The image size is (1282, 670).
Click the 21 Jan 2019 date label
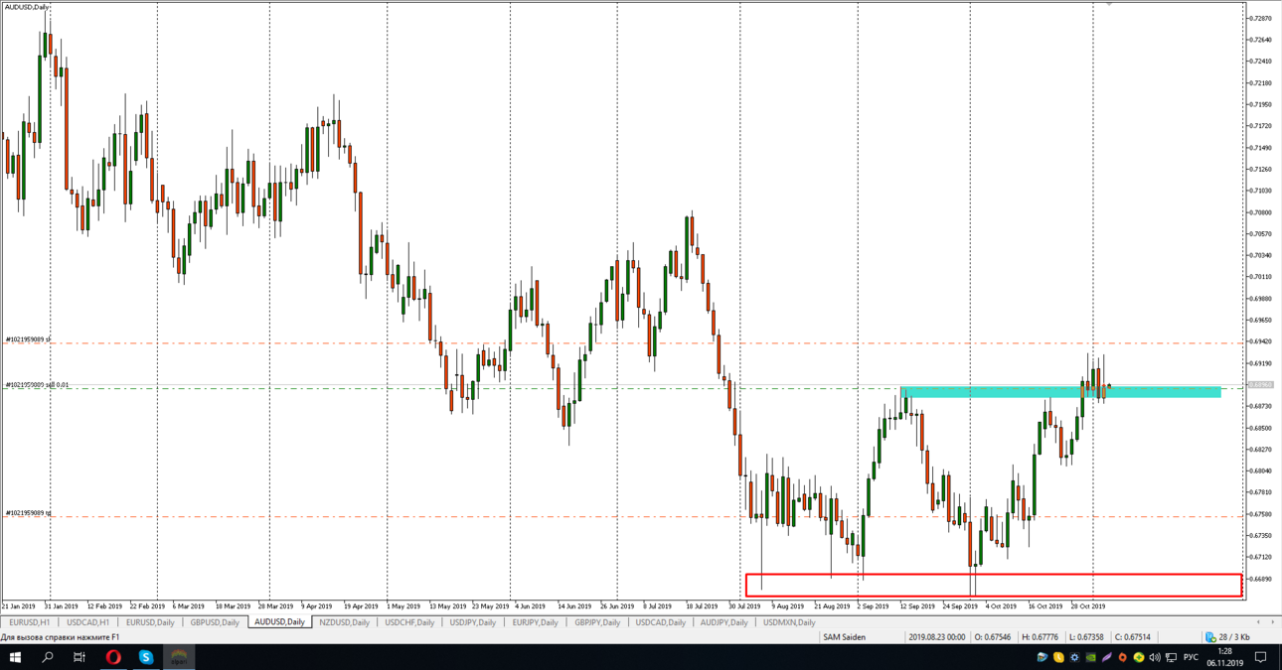(x=19, y=605)
